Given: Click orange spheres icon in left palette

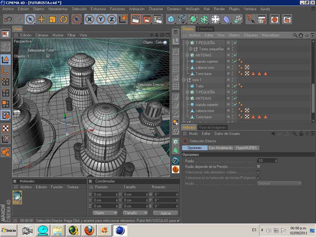Looking at the screenshot, I should (x=6, y=152).
